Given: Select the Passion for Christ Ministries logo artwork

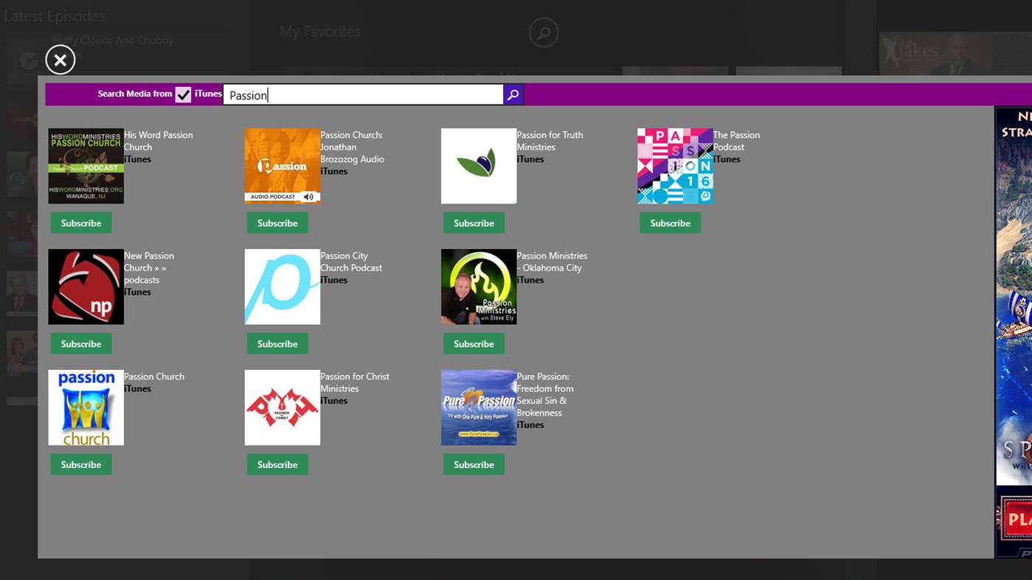Looking at the screenshot, I should click(x=282, y=407).
